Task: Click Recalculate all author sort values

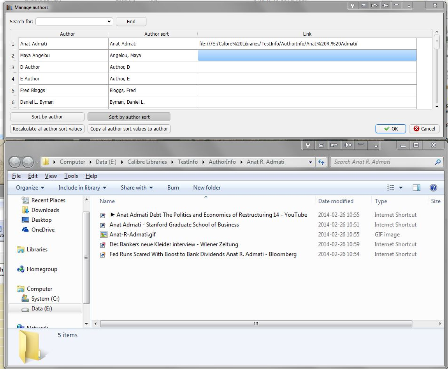Action: tap(47, 129)
